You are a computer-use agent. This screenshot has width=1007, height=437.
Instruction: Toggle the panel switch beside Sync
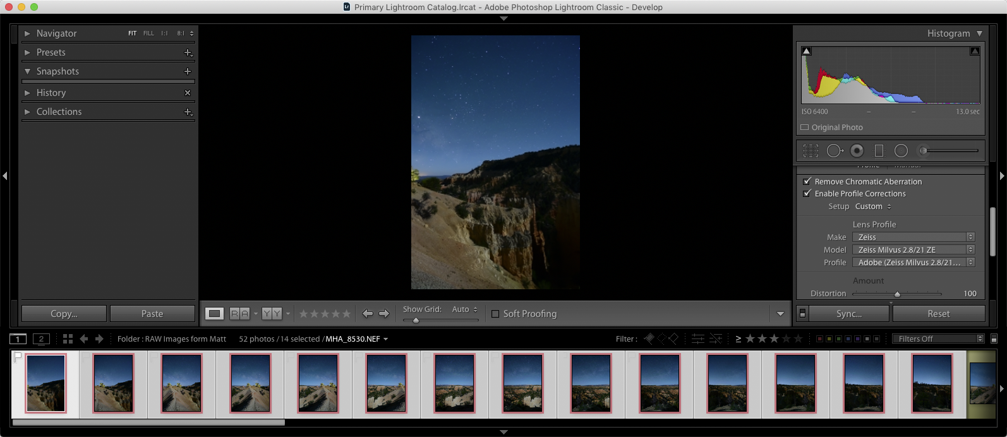click(x=802, y=313)
